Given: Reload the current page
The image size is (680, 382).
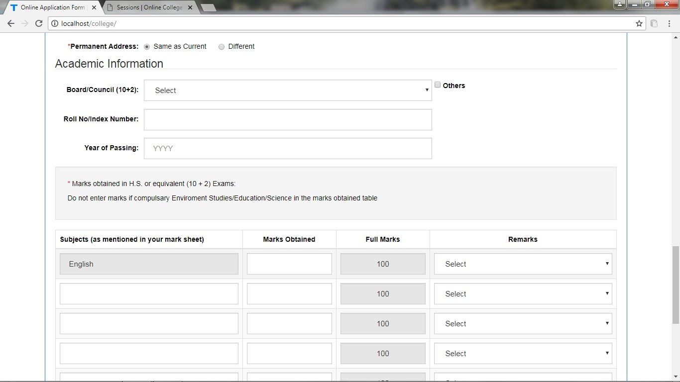Looking at the screenshot, I should click(39, 23).
